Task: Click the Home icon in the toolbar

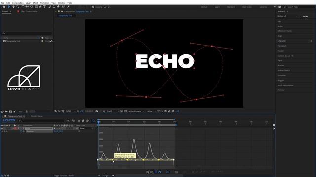Action: pyautogui.click(x=4, y=7)
